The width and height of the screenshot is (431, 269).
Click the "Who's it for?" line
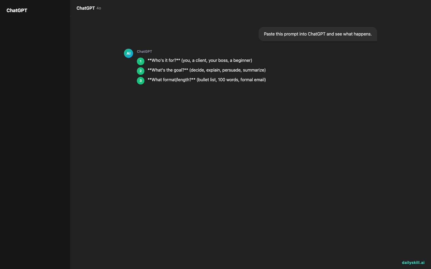click(x=200, y=61)
